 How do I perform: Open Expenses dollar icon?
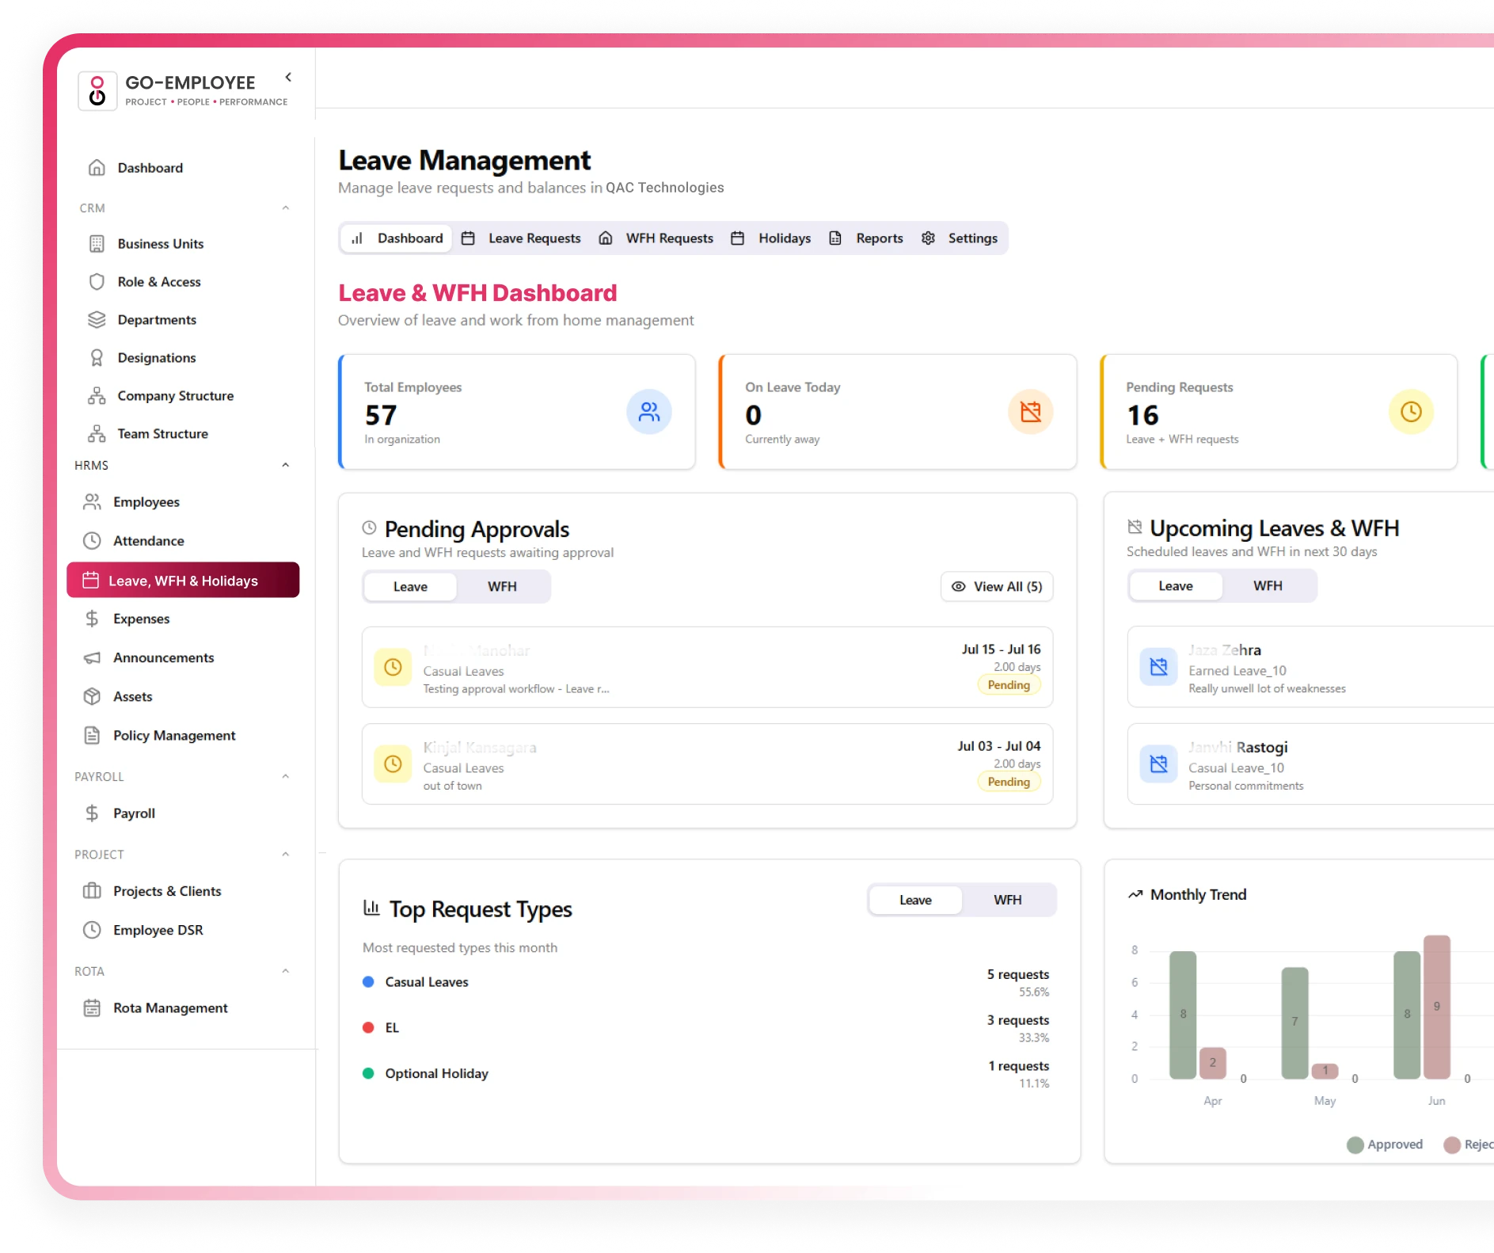[92, 619]
